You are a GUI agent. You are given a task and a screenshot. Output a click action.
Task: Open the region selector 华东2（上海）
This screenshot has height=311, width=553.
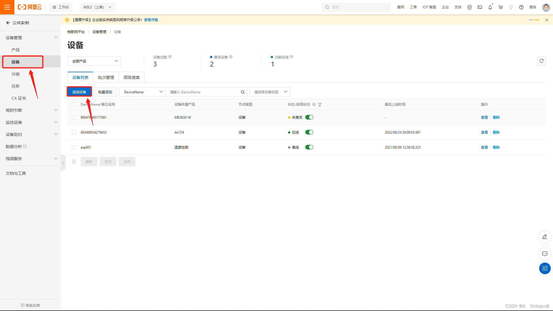pos(97,7)
